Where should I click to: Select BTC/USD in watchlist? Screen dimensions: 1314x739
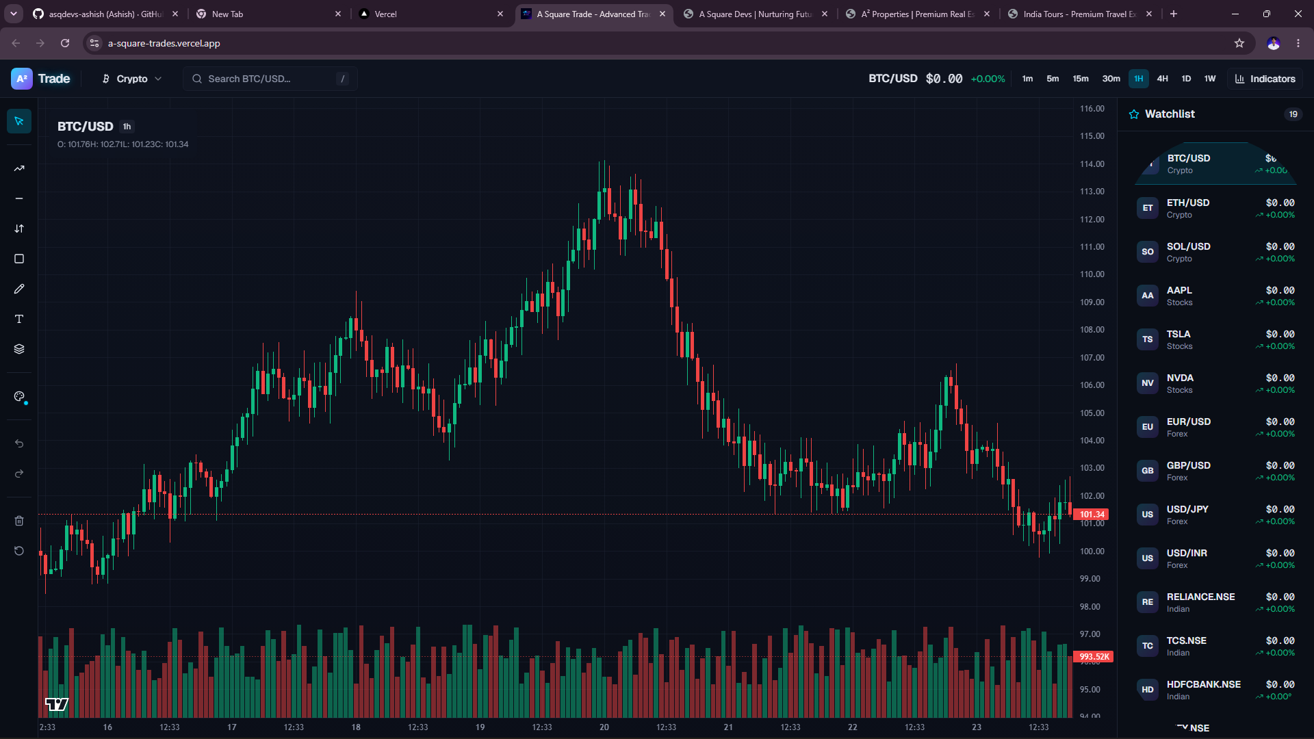[x=1215, y=164]
